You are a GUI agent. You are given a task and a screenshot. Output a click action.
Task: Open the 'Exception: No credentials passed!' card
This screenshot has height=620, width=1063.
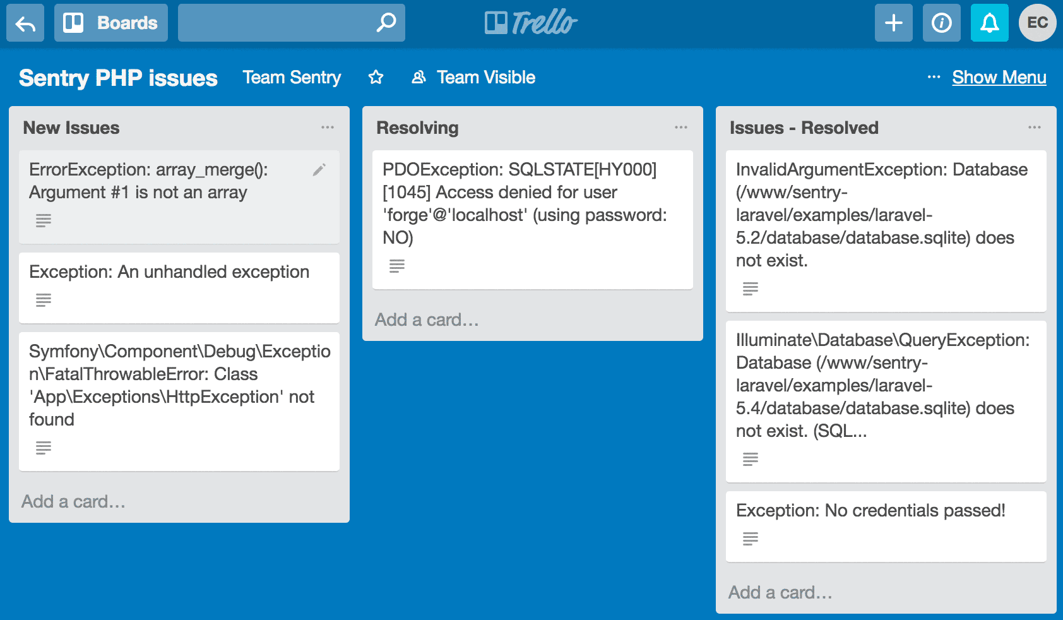click(871, 511)
